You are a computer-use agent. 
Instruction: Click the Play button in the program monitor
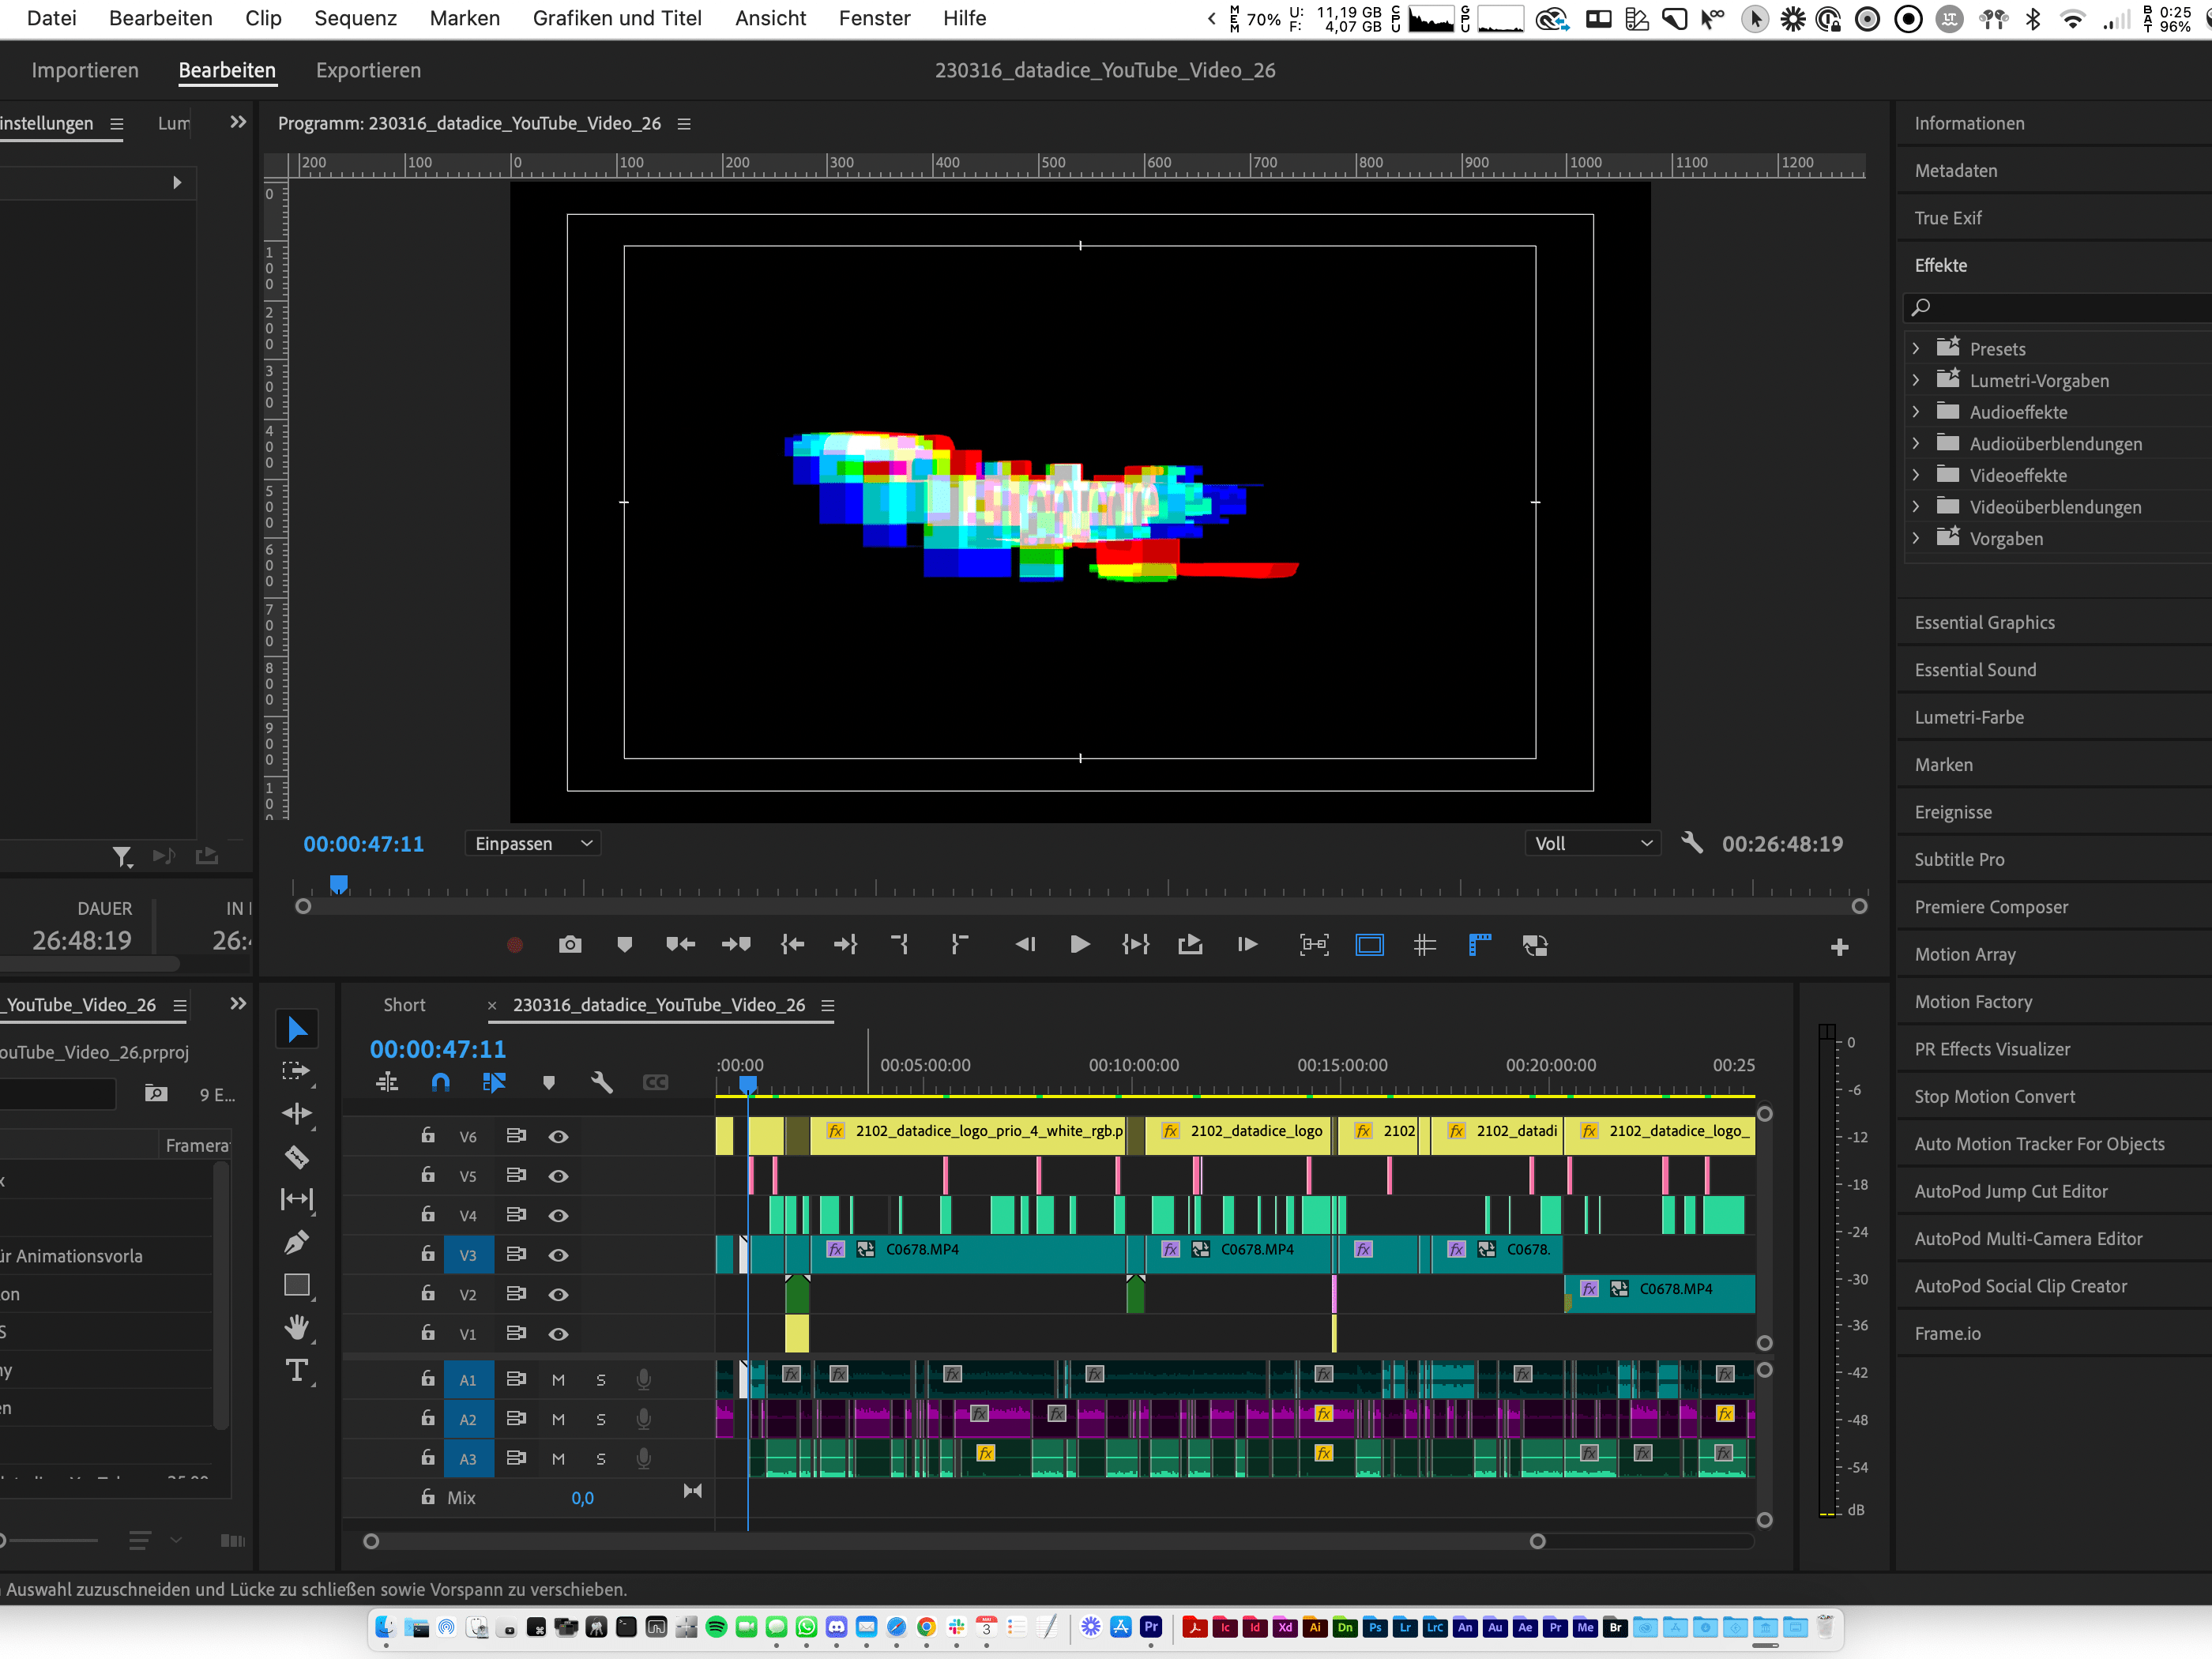pos(1079,945)
